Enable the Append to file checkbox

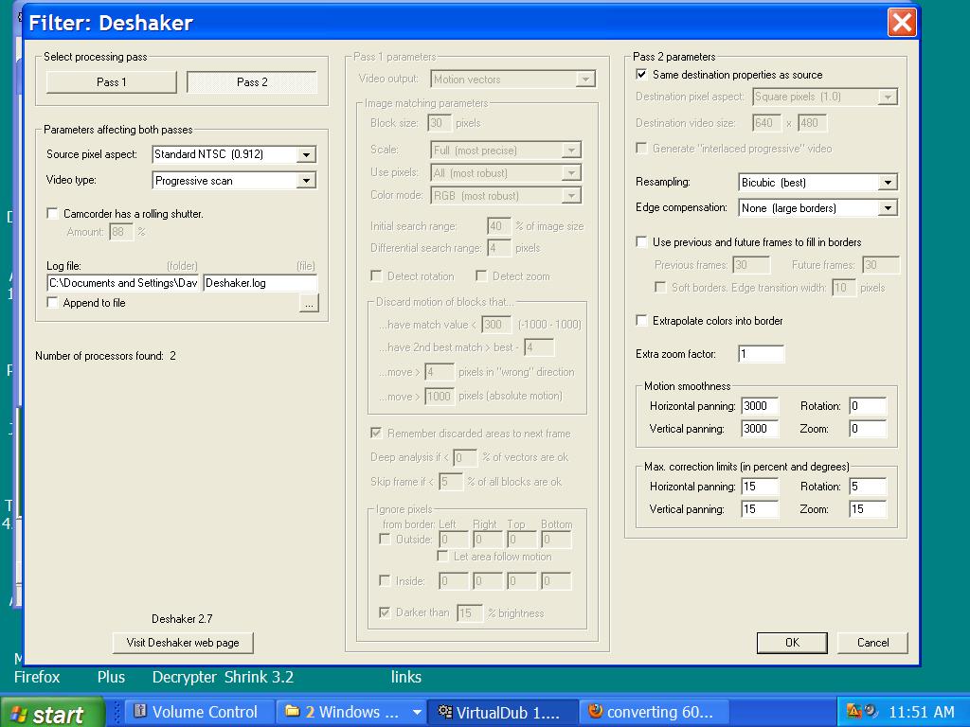pyautogui.click(x=53, y=303)
